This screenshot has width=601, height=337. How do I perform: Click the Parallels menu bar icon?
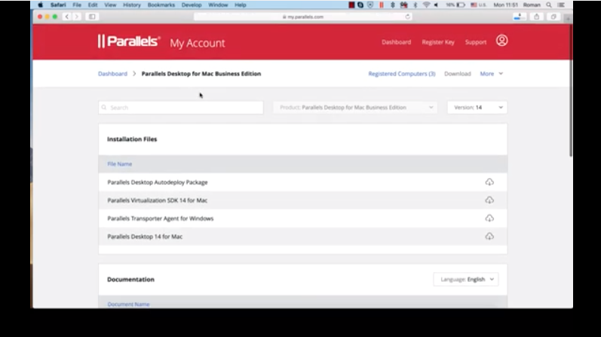point(382,5)
